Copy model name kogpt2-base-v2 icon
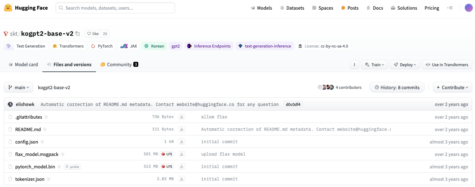The width and height of the screenshot is (475, 187). [78, 34]
